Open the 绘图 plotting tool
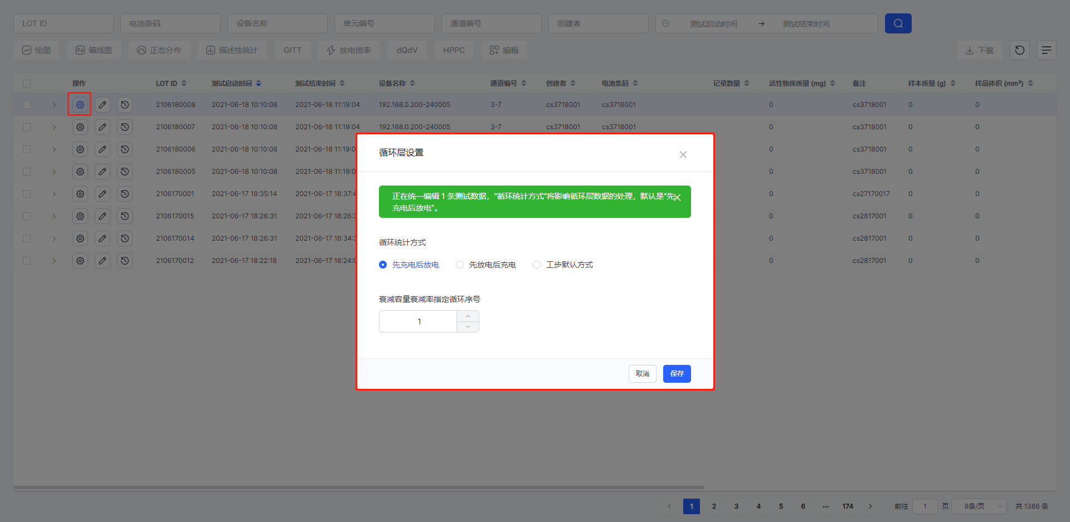The width and height of the screenshot is (1070, 522). coord(37,50)
